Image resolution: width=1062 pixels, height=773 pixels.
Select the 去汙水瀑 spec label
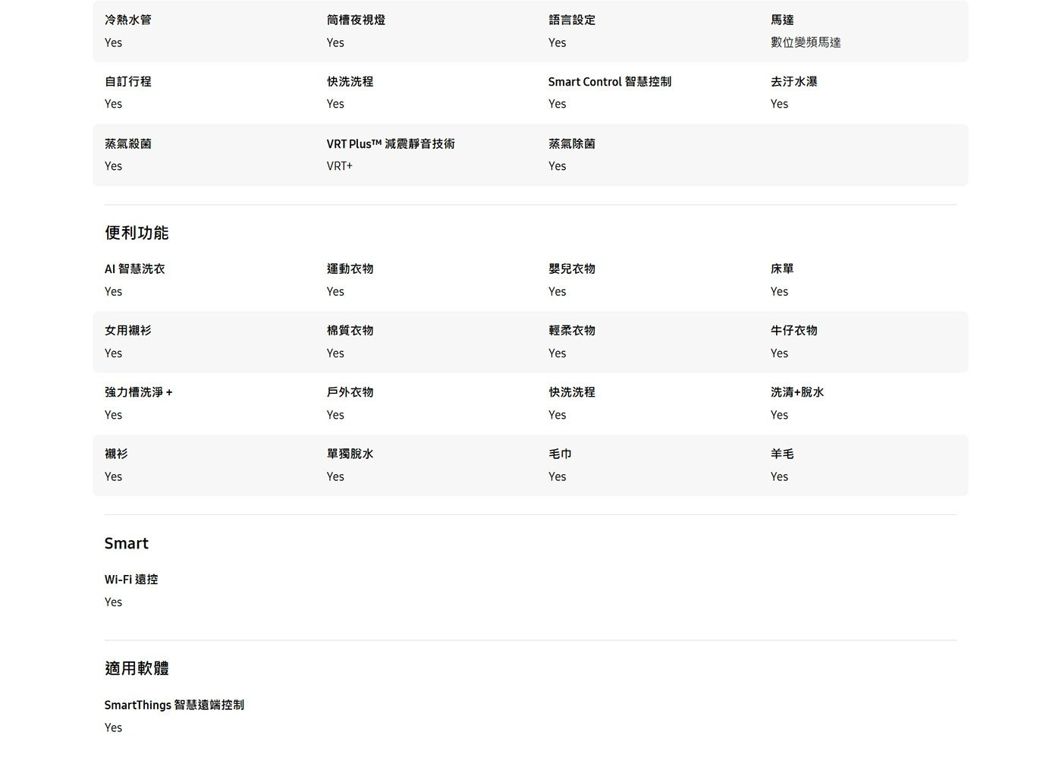tap(794, 81)
